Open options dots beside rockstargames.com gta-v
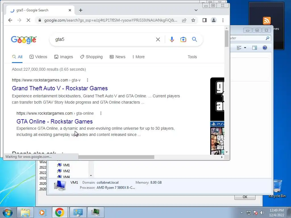The height and width of the screenshot is (218, 291). coord(88,80)
